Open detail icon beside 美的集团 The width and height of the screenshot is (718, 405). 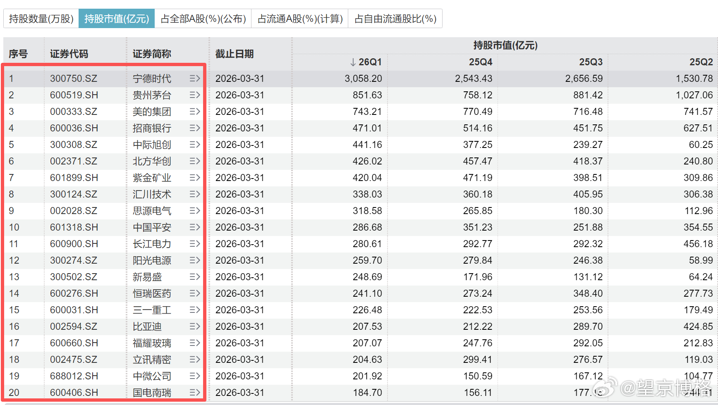195,112
